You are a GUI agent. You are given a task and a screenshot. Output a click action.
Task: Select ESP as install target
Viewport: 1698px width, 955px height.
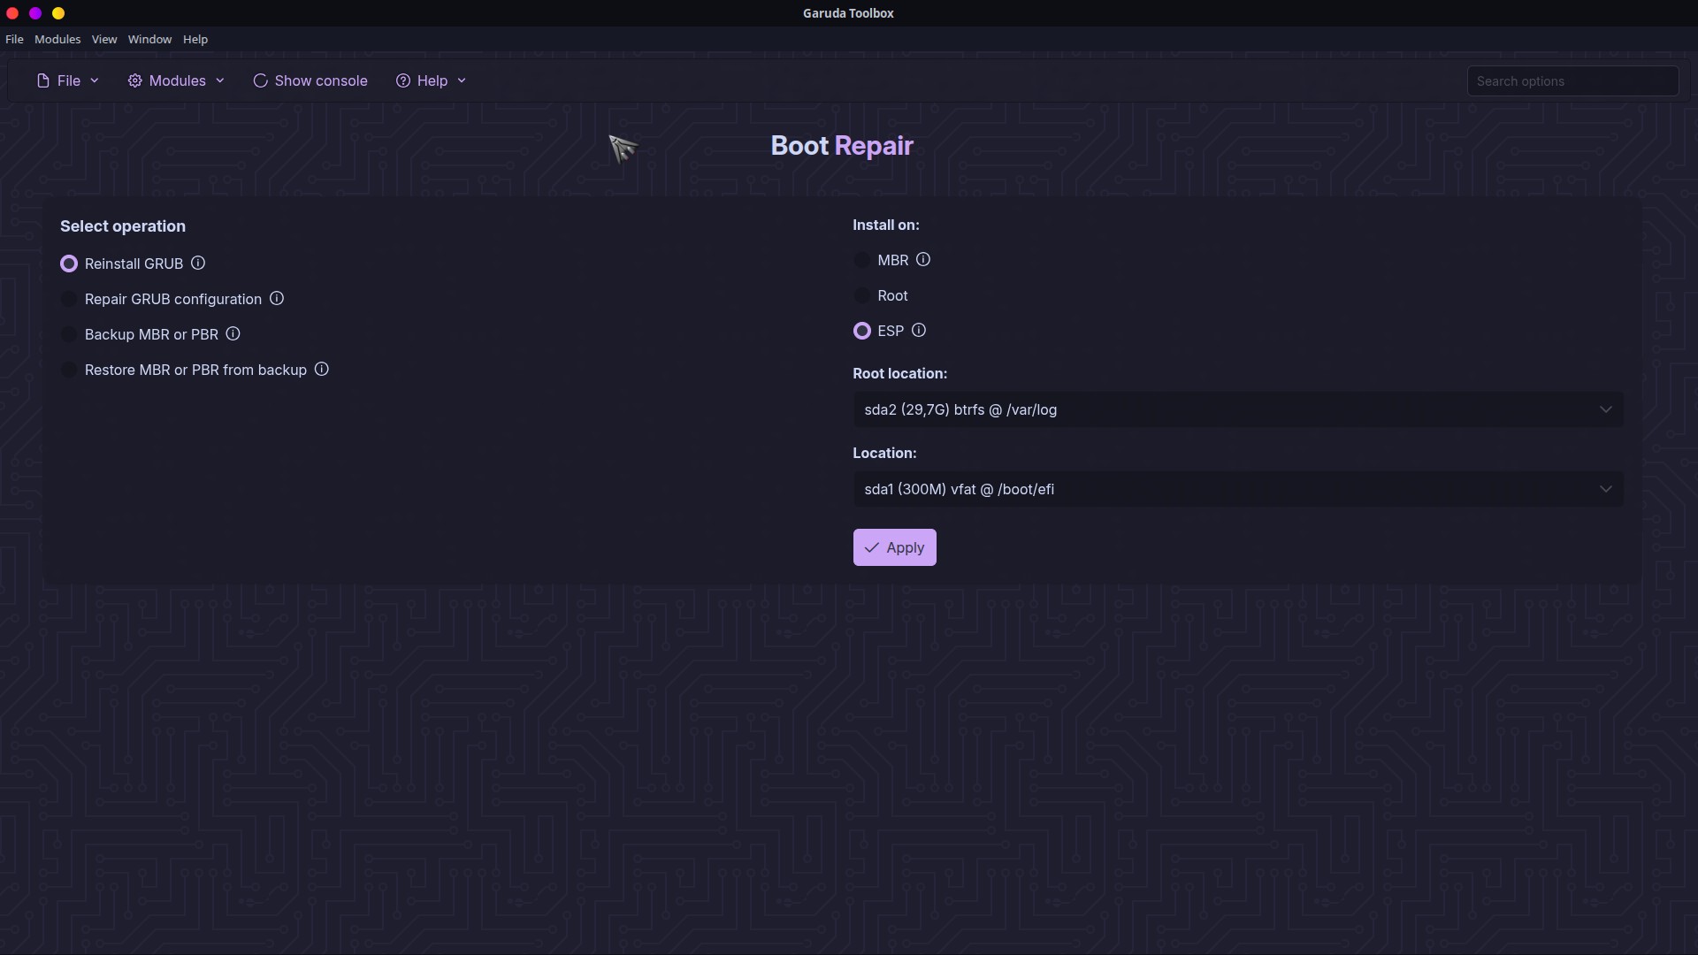pos(861,331)
